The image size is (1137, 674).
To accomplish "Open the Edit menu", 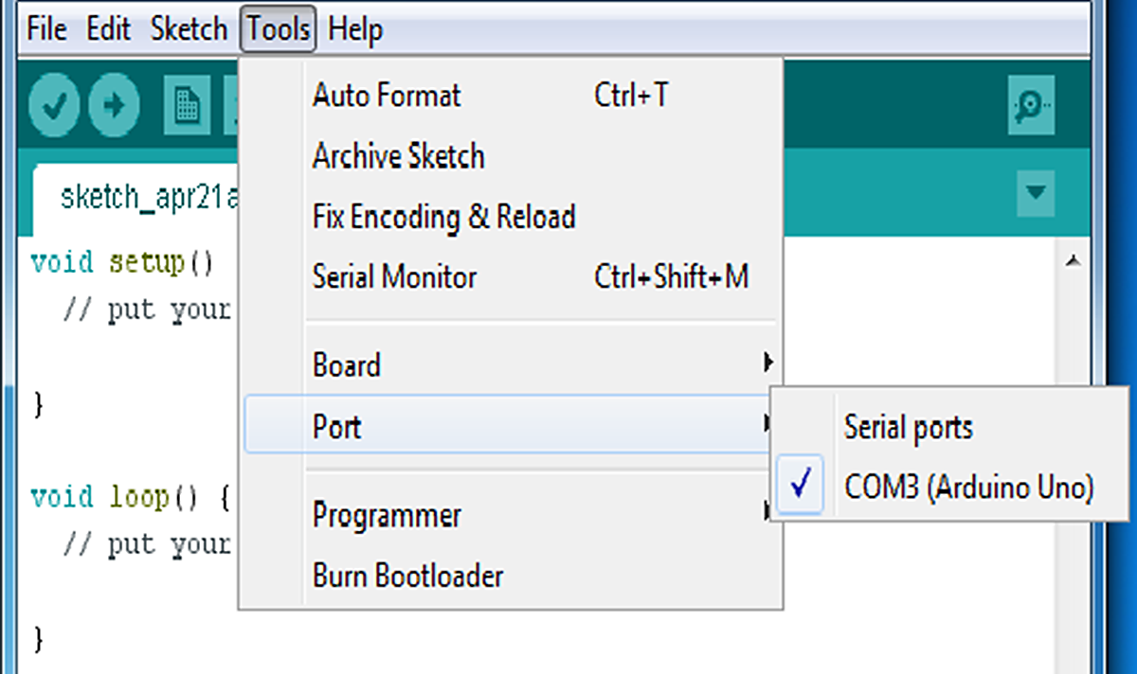I will coord(108,29).
